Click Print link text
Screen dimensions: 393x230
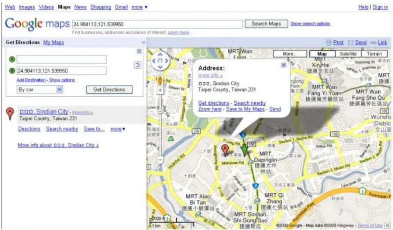tap(338, 43)
